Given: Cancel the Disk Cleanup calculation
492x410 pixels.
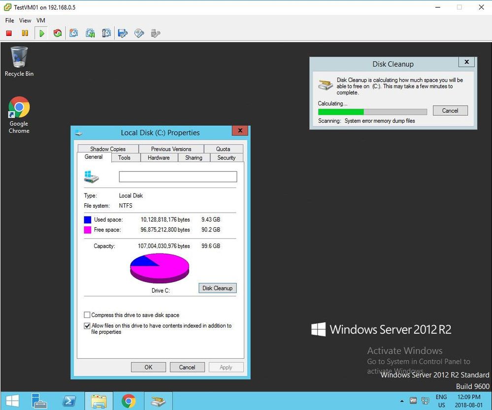Looking at the screenshot, I should click(450, 111).
